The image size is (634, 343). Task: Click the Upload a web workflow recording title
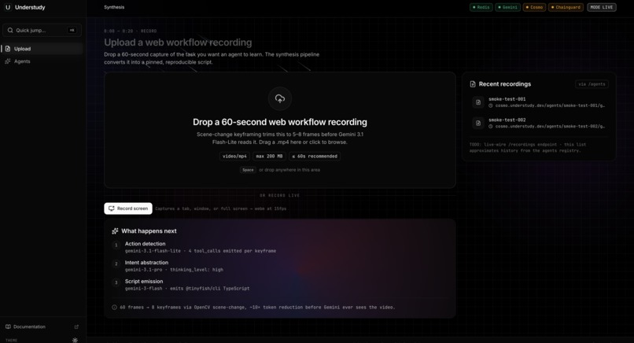[178, 42]
